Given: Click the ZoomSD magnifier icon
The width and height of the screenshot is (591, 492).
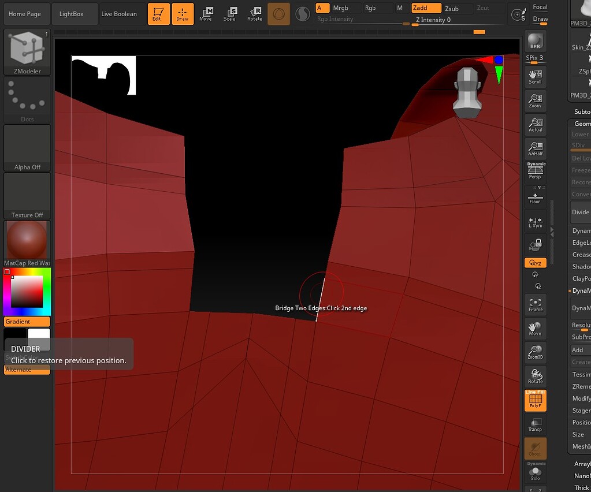Looking at the screenshot, I should pos(534,351).
